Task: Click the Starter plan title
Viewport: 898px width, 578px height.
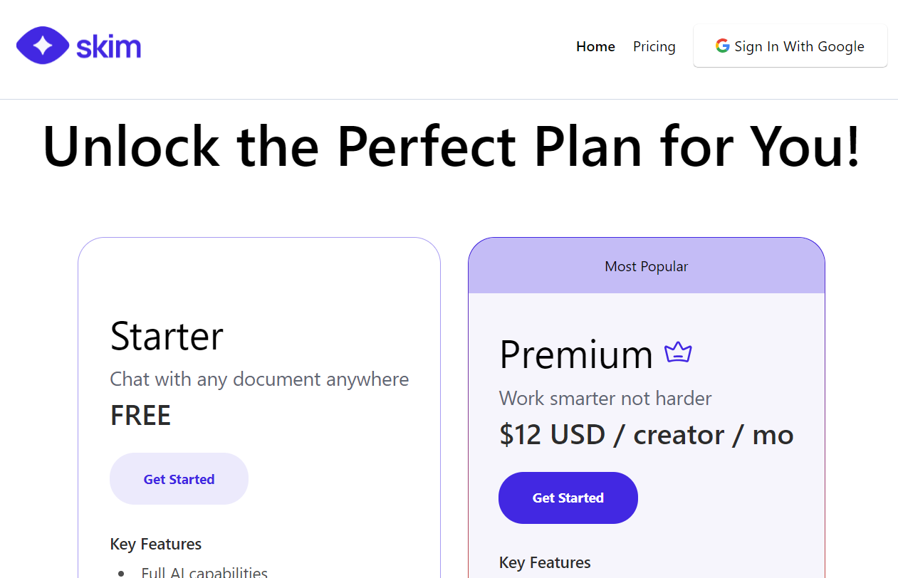Action: [167, 336]
